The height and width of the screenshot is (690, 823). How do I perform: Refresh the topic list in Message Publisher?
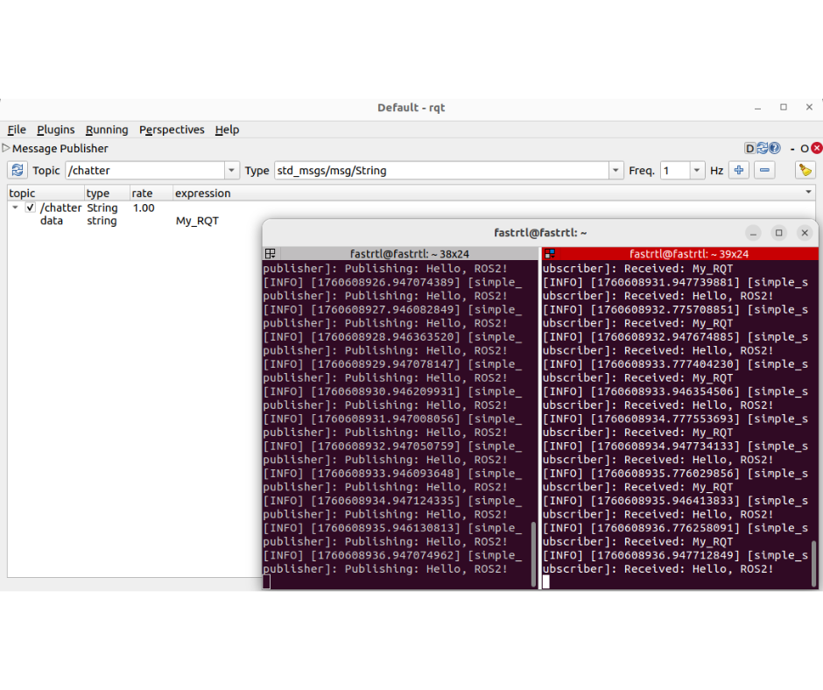18,171
